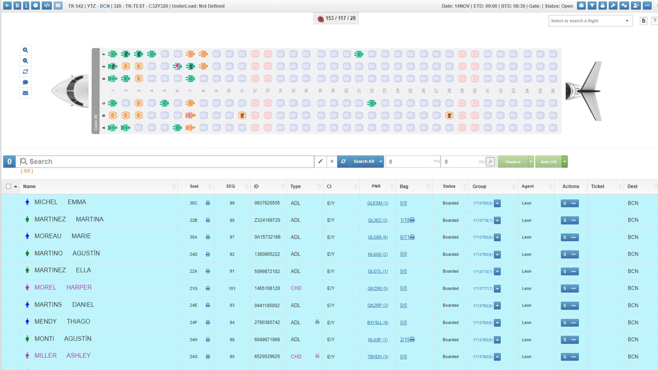Click the columns layout icon in top toolbar
The height and width of the screenshot is (370, 658).
tap(58, 6)
